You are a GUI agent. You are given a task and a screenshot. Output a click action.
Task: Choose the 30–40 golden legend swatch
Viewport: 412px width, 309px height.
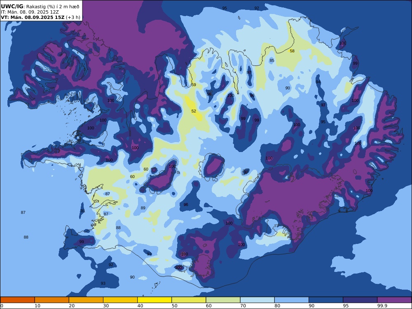(x=120, y=300)
